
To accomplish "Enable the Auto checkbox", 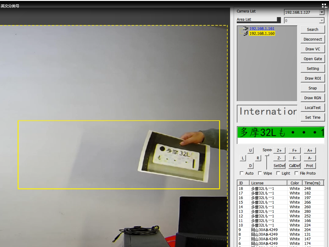I will [242, 173].
